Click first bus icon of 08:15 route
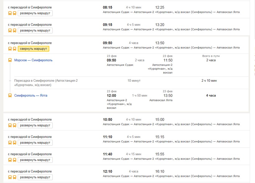 (x=10, y=13)
